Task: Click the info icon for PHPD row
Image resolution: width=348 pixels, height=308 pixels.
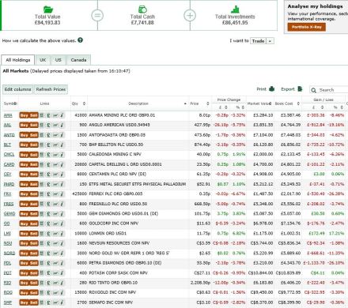Action: coord(62,184)
